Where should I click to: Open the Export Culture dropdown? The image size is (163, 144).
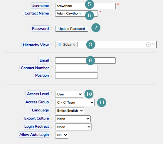pyautogui.click(x=73, y=119)
